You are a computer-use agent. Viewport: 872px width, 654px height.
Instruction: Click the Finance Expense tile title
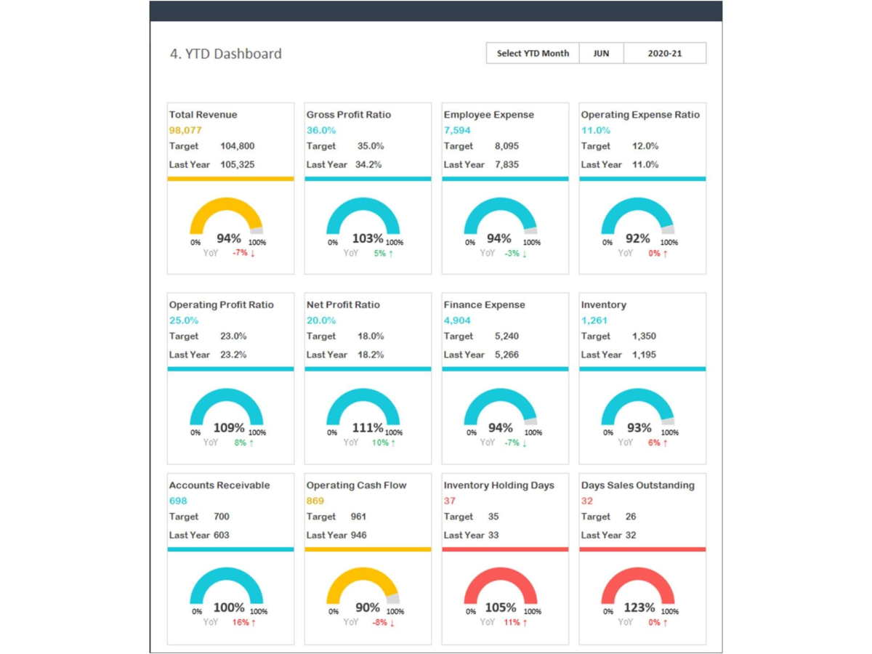pyautogui.click(x=484, y=304)
